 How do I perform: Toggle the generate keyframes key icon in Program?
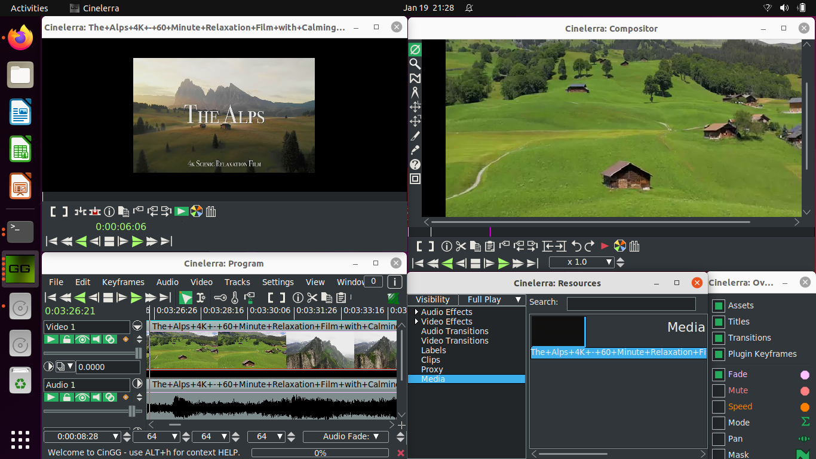(x=220, y=298)
